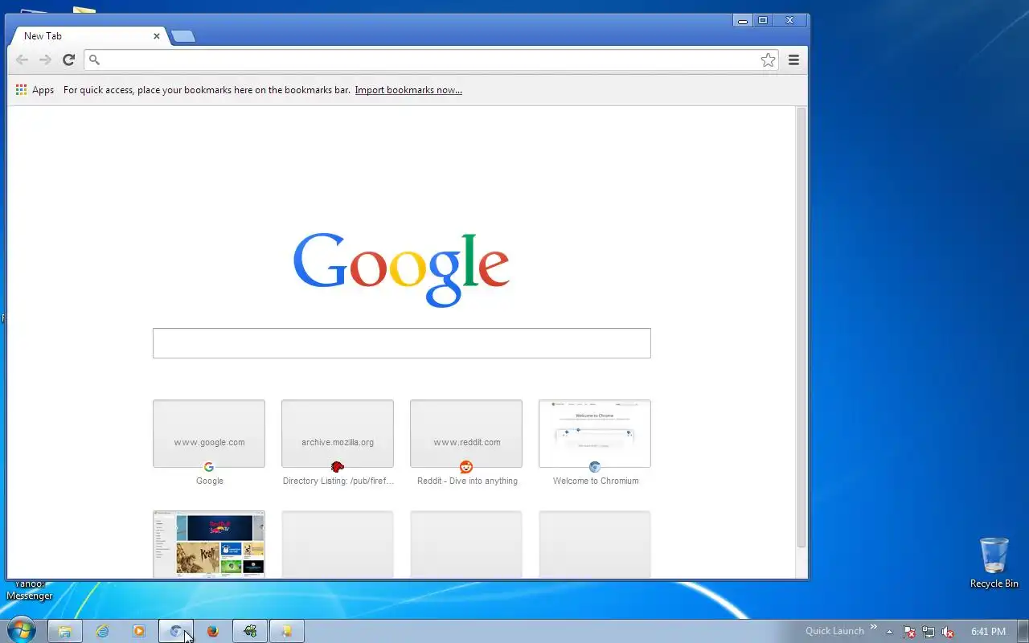Open the www.reddit.com tile
The height and width of the screenshot is (643, 1029).
tap(466, 434)
